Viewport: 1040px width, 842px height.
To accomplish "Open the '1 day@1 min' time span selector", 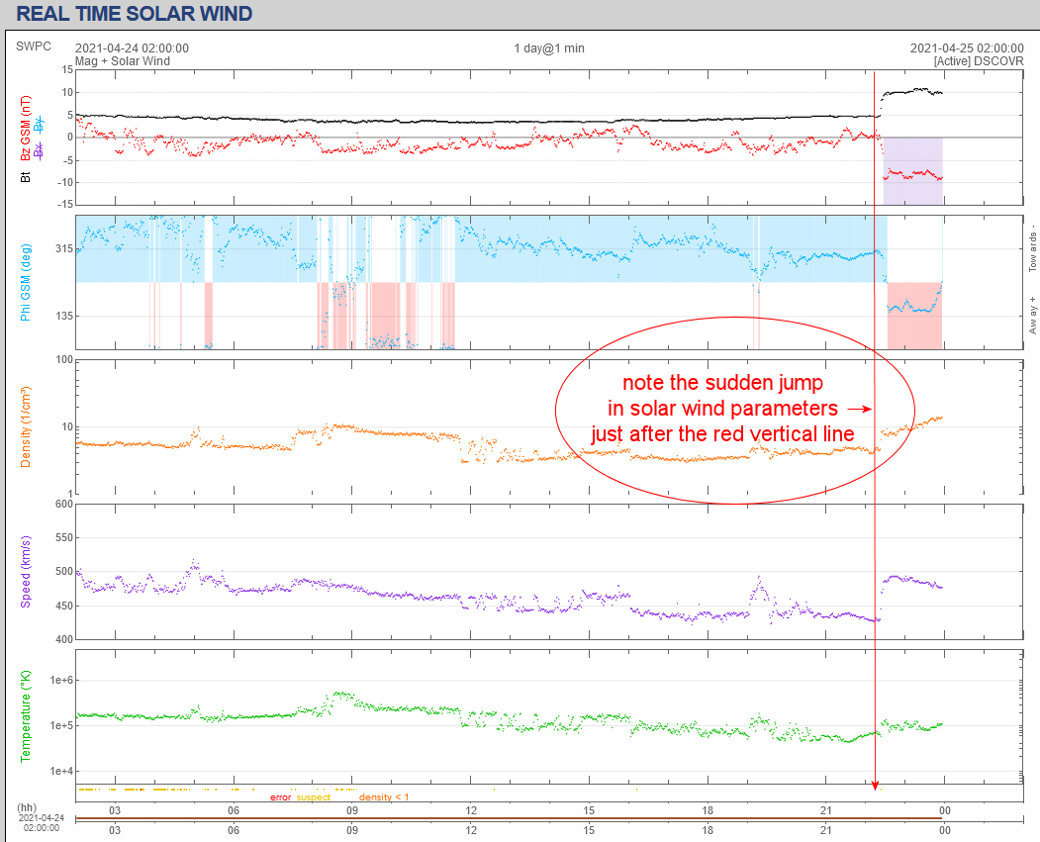I will [x=549, y=48].
